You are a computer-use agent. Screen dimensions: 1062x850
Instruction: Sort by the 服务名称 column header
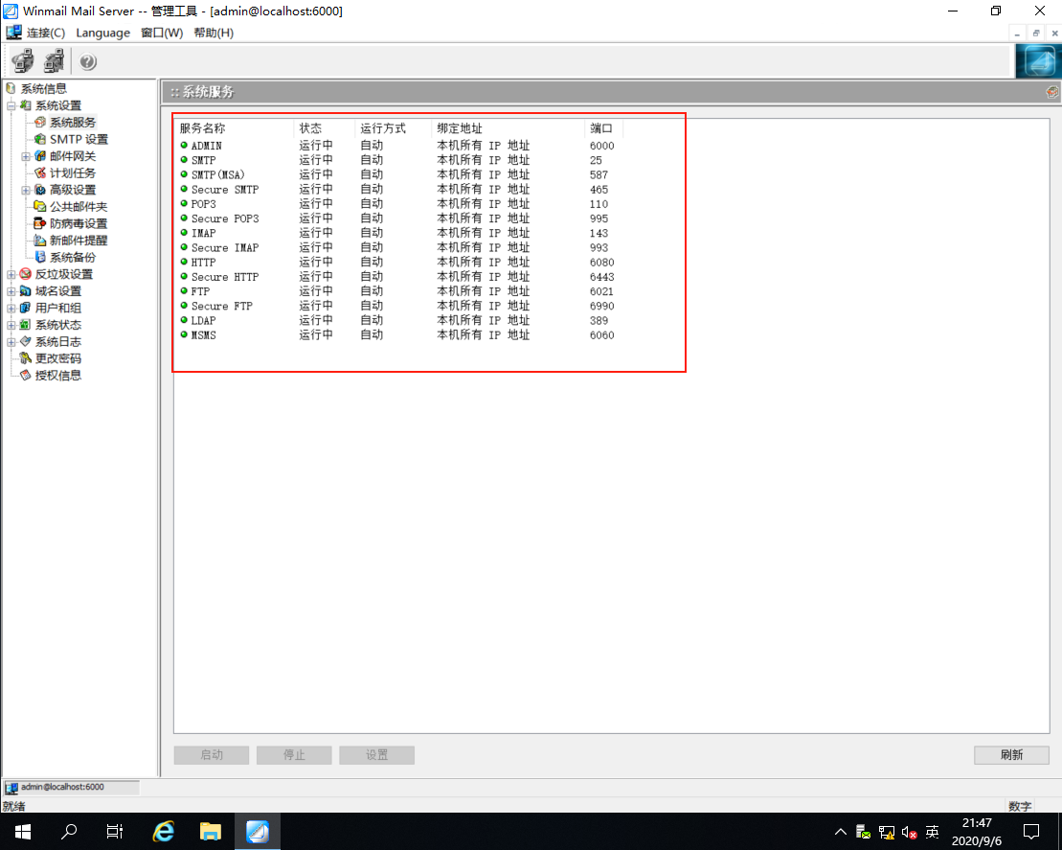tap(235, 128)
